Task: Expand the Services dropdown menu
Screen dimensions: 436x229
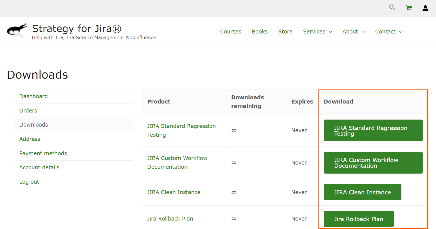Action: 317,32
